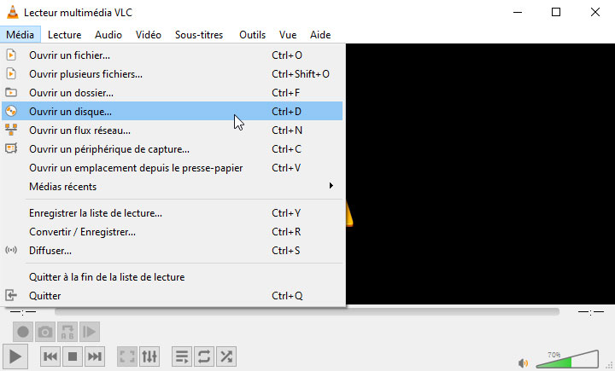Image resolution: width=615 pixels, height=371 pixels.
Task: Open extended settings equalizer icon
Action: [x=149, y=357]
